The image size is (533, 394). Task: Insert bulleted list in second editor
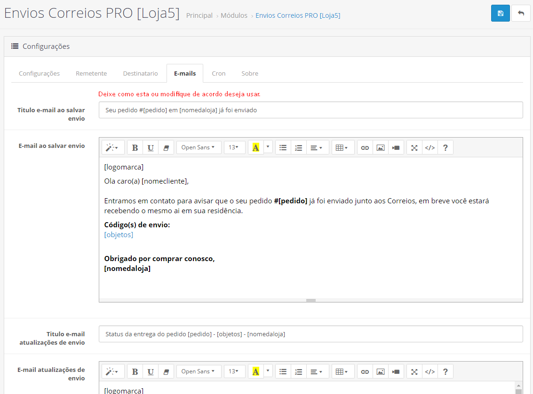pyautogui.click(x=283, y=371)
